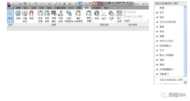Click the Close hidden windows icon
Screen dimensions: 190x101
[86, 4]
